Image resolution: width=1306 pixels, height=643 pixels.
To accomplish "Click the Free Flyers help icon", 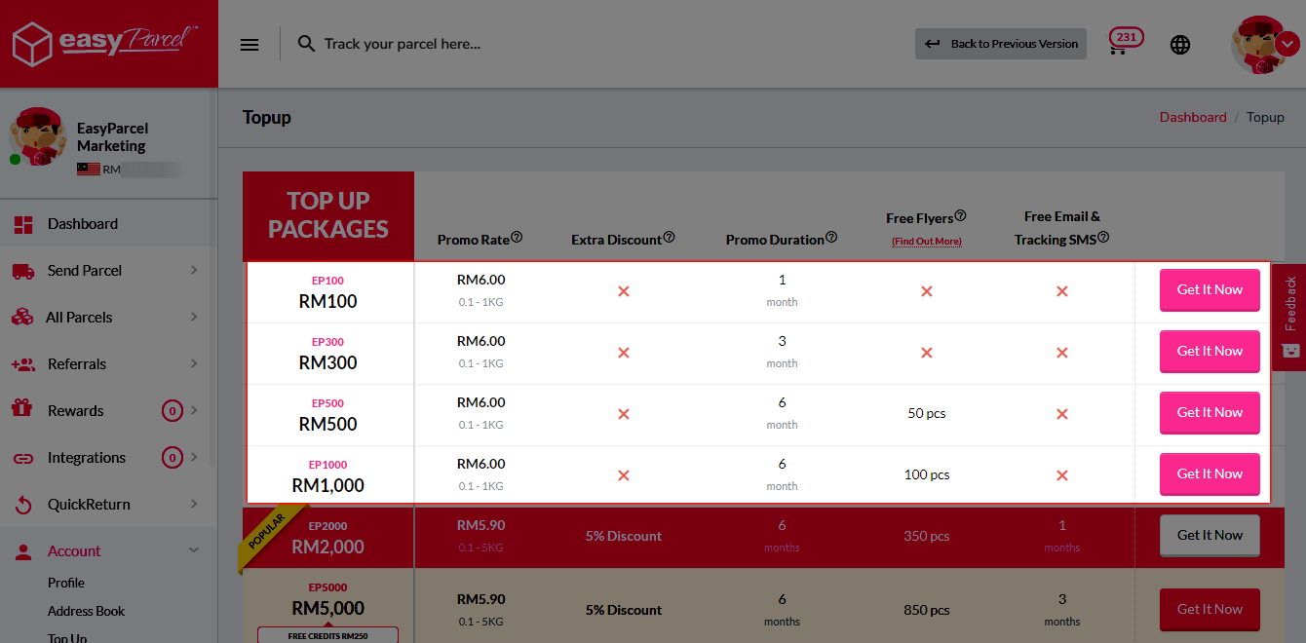I will pos(960,216).
